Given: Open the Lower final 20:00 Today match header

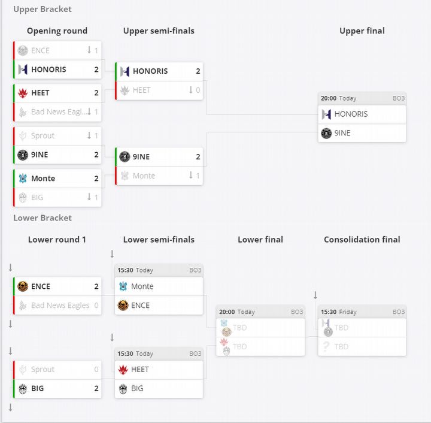Looking at the screenshot, I should point(260,312).
